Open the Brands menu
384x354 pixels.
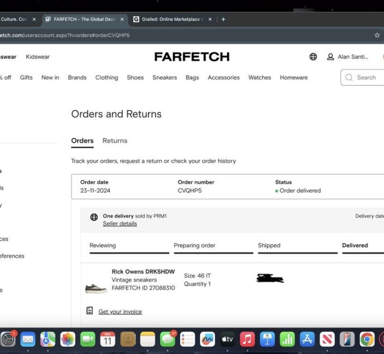click(77, 77)
